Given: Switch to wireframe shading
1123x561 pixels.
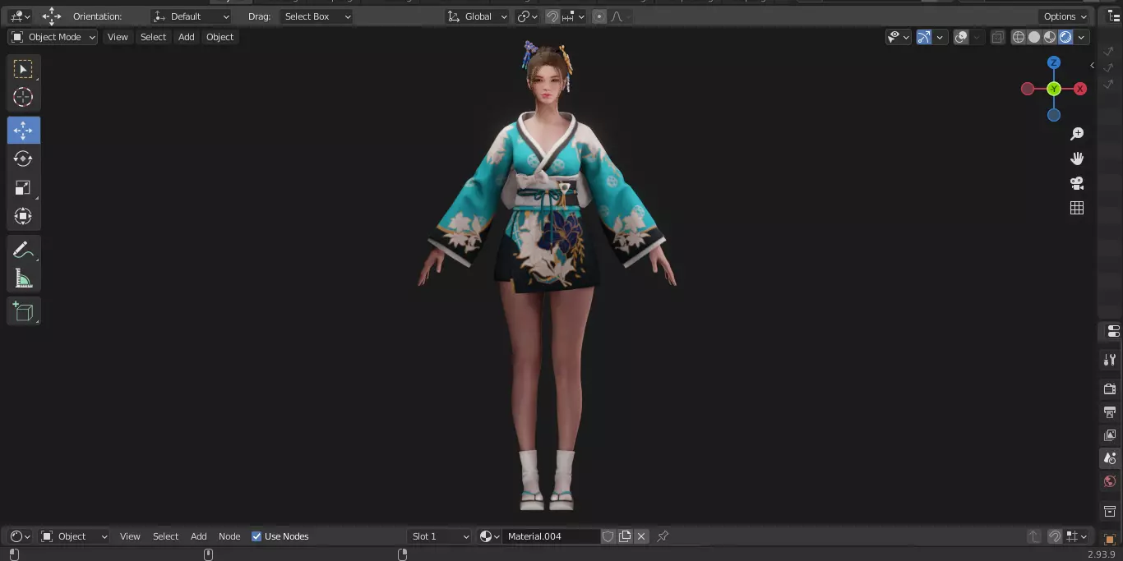Looking at the screenshot, I should click(x=1019, y=37).
